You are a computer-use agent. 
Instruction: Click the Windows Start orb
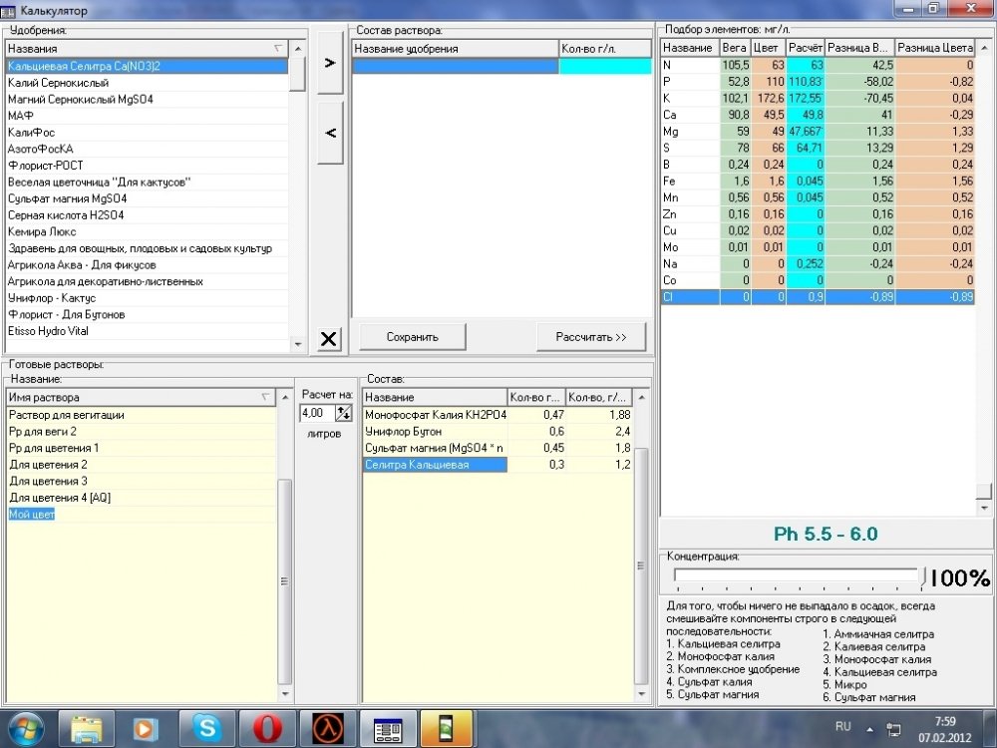click(x=24, y=729)
